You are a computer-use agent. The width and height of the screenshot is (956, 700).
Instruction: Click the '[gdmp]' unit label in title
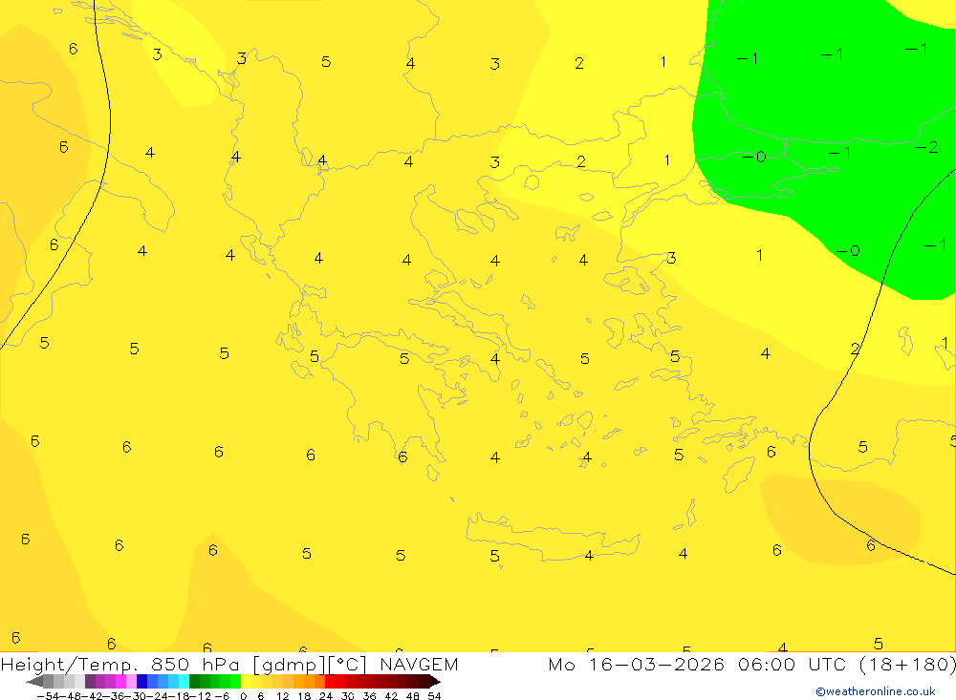pos(287,664)
